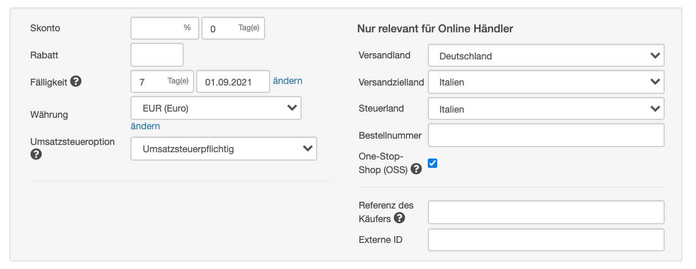Viewport: 696px width, 269px height.
Task: Show help for Umsatzsteueroption
Action: tap(36, 154)
